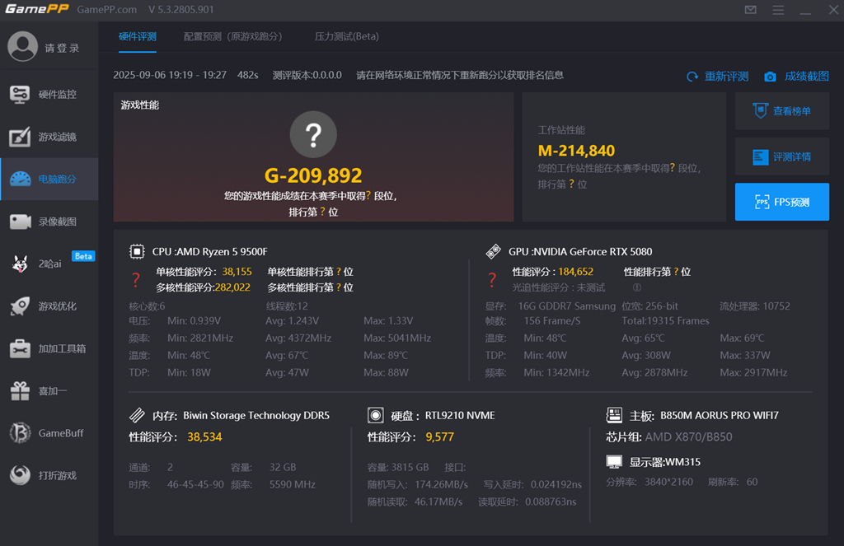Open 硬件监控 hardware monitor in sidebar
Viewport: 844px width, 546px height.
pos(49,95)
